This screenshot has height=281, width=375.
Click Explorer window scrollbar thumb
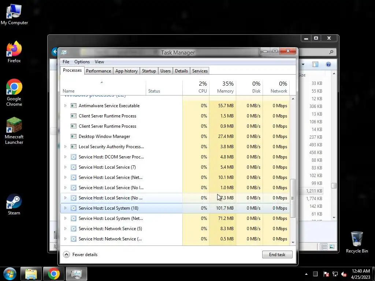334,186
